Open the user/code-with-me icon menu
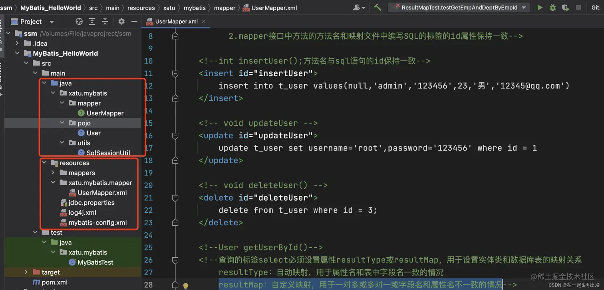The width and height of the screenshot is (604, 290). tap(358, 7)
